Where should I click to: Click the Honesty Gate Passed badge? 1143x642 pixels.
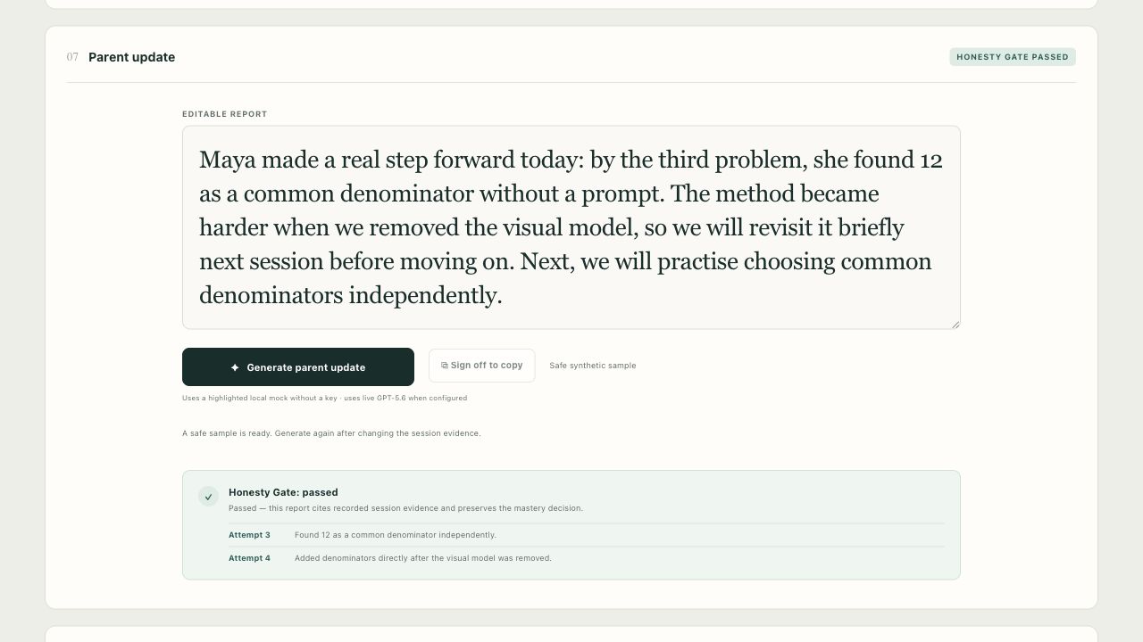coord(1013,57)
